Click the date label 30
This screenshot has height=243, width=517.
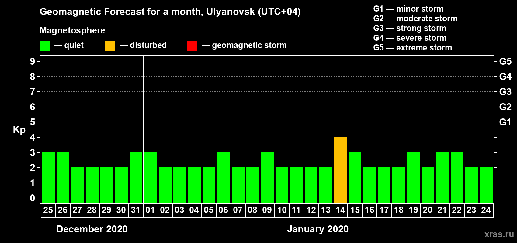click(121, 210)
